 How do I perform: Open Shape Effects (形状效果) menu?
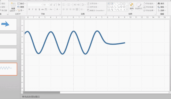point(149,10)
